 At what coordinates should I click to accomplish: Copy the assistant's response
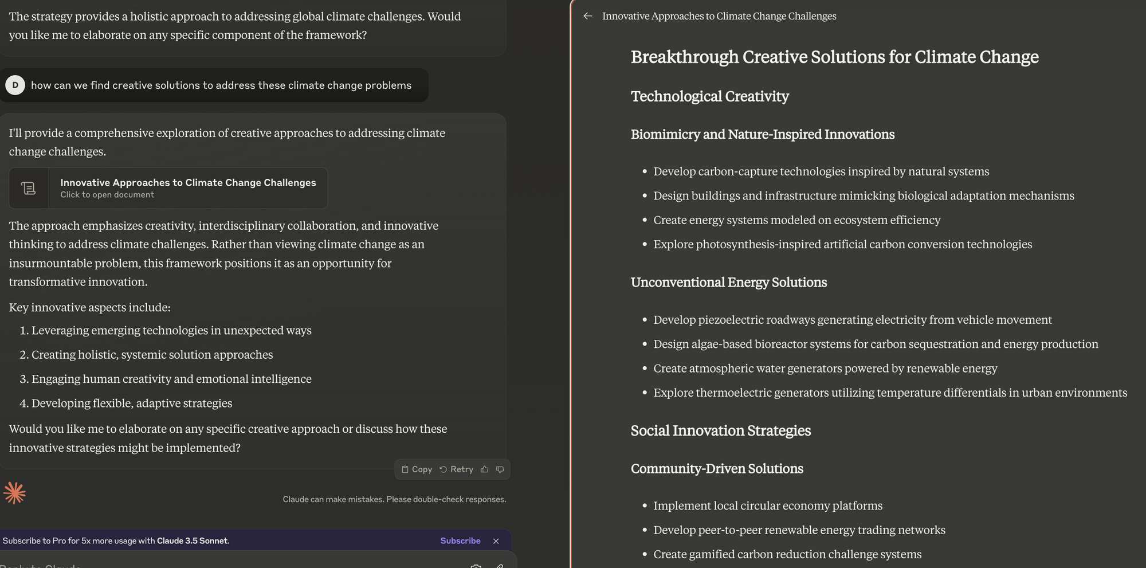click(417, 469)
